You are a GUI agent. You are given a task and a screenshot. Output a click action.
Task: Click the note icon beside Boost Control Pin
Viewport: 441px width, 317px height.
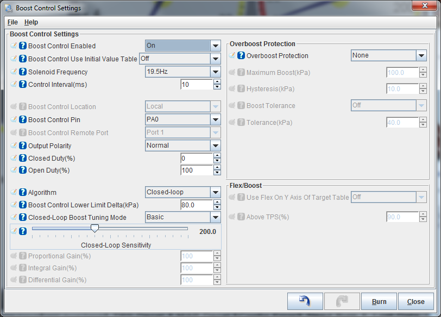click(x=14, y=119)
